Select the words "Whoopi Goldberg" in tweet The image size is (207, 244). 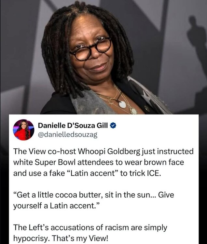tap(110, 152)
